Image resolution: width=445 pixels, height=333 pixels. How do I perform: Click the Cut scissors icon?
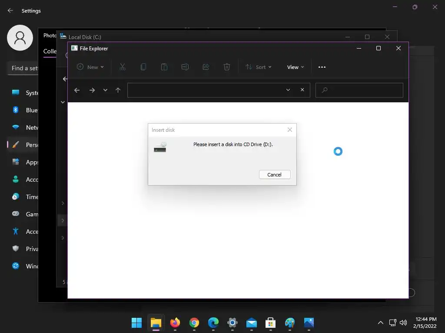[x=122, y=67]
